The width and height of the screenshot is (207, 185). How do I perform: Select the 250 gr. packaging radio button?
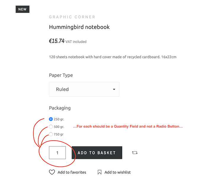click(x=51, y=119)
